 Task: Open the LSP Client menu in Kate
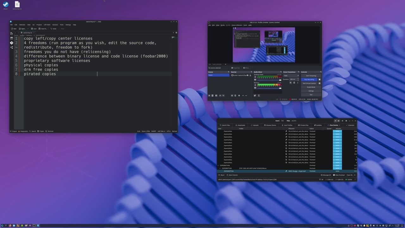[47, 25]
